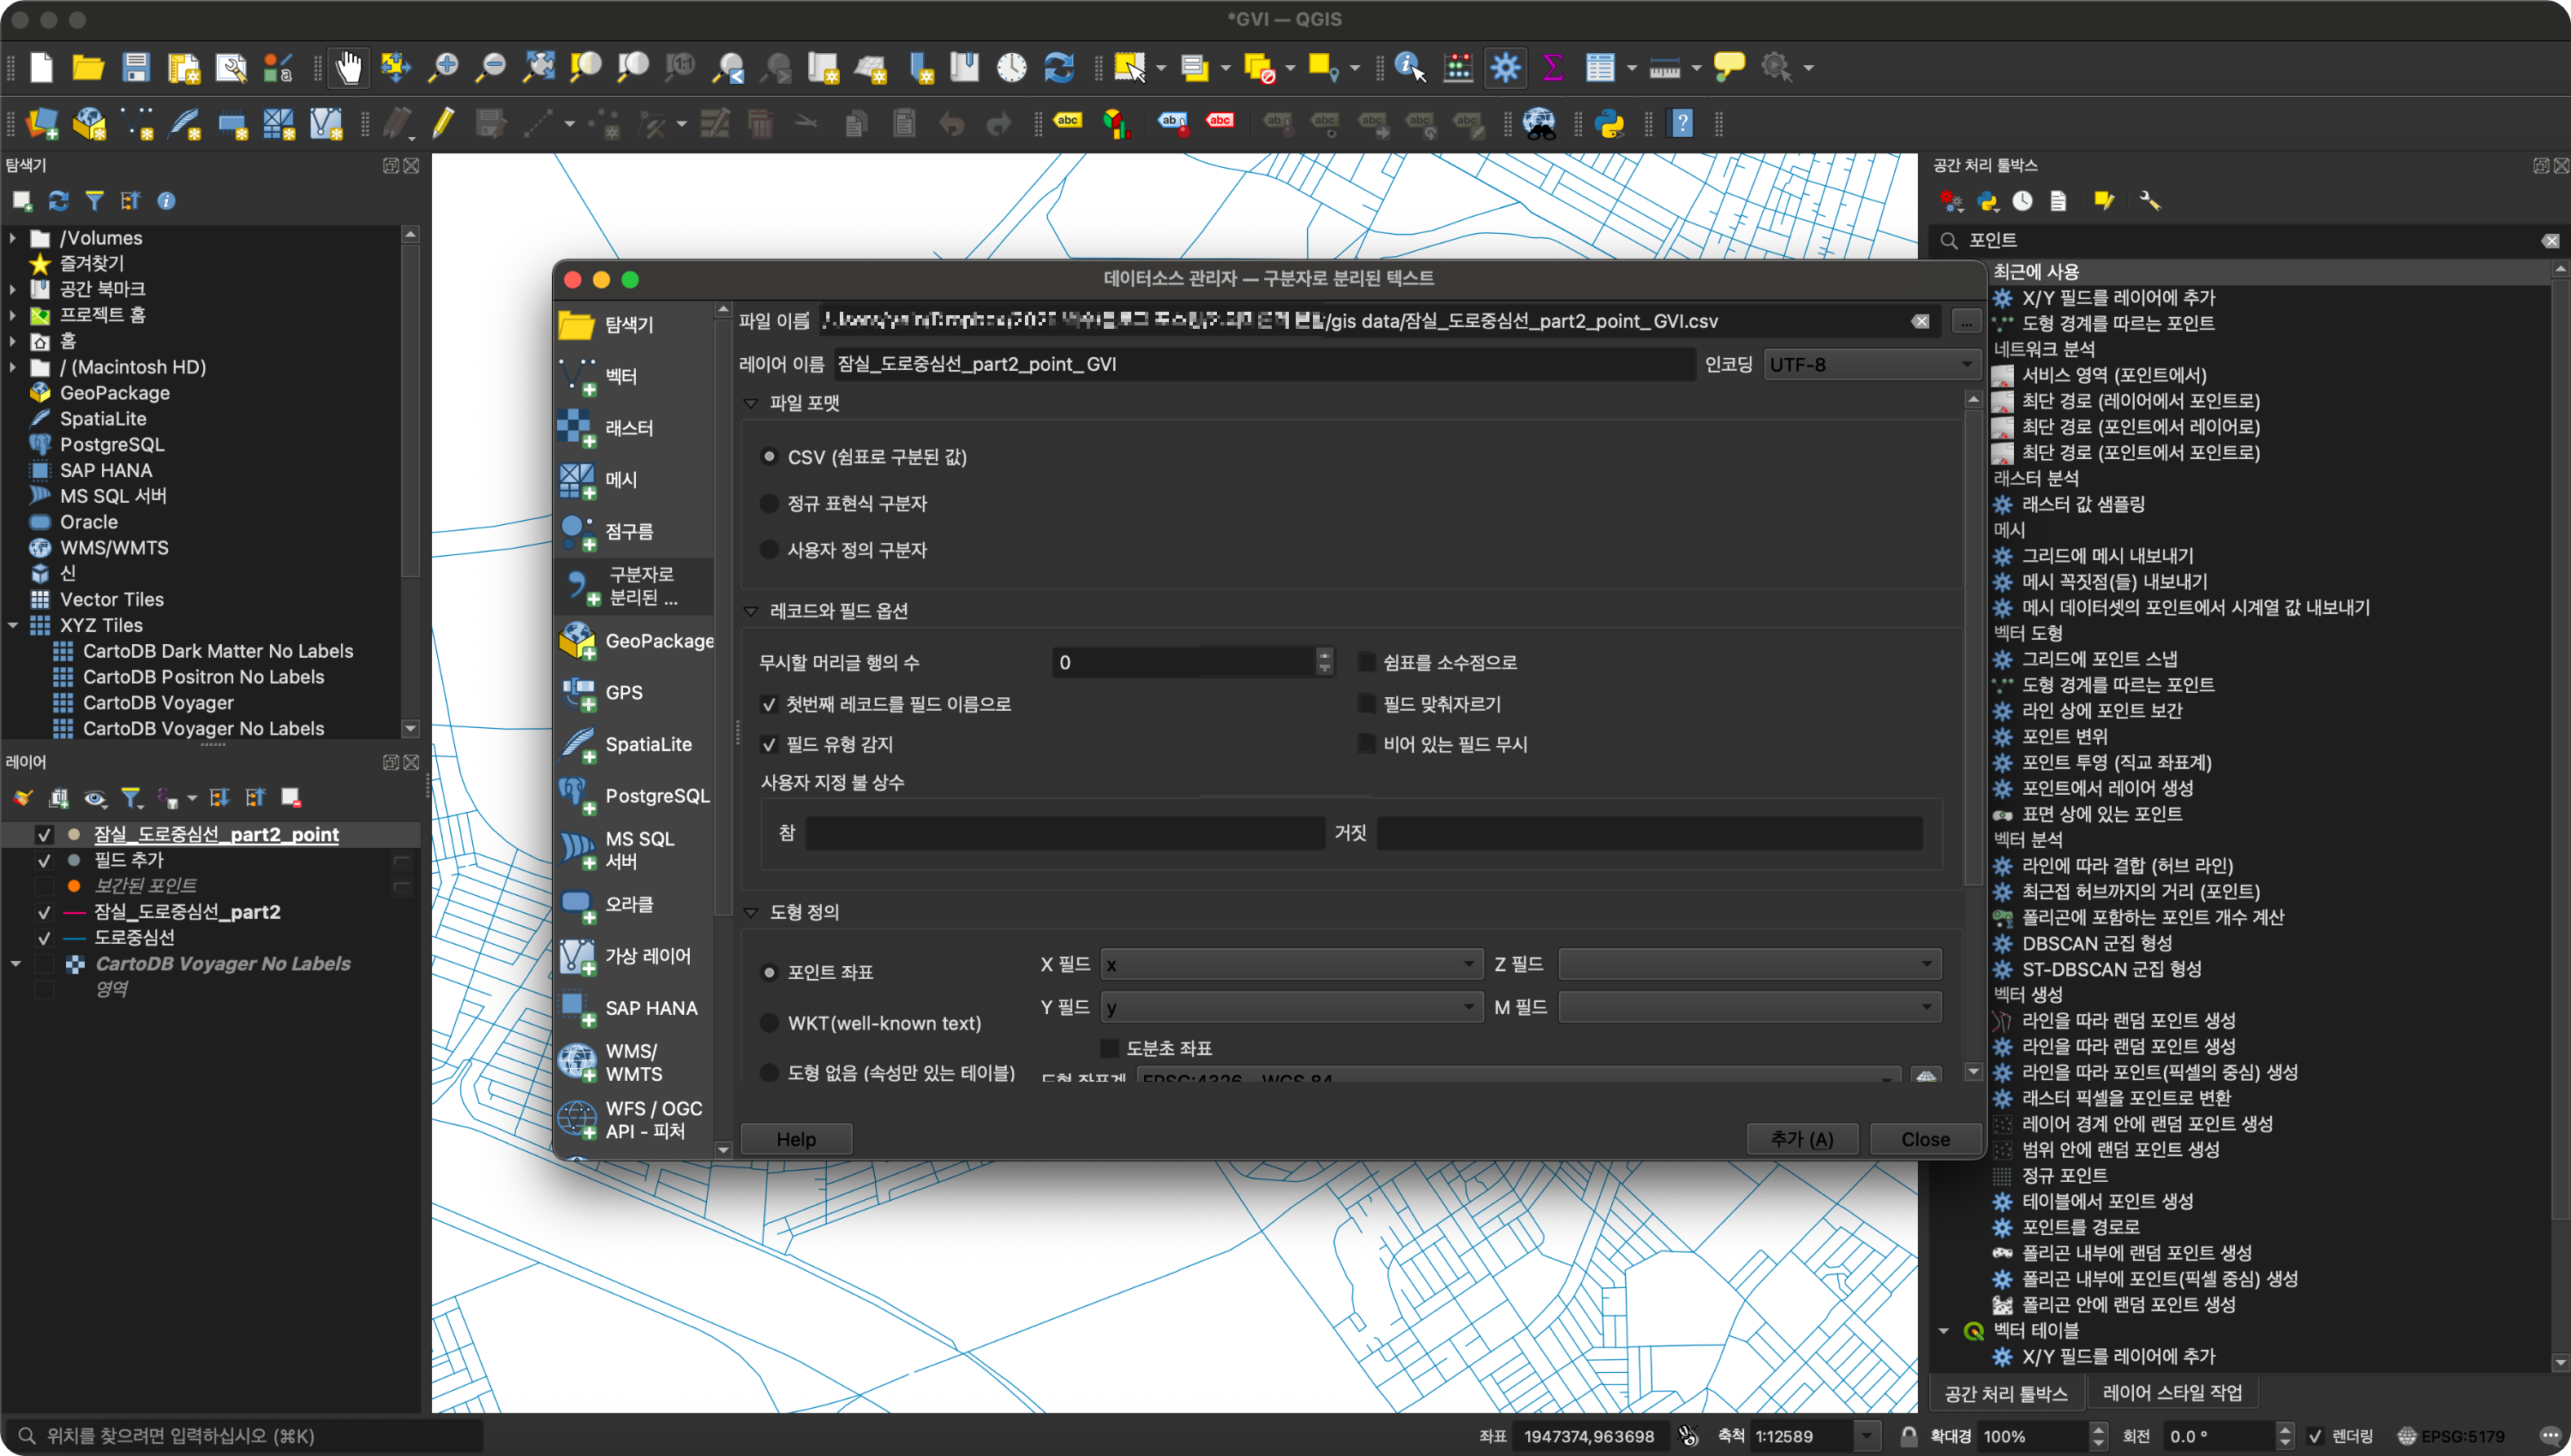Switch to 레이어 스타일 작업 tab
The image size is (2571, 1456).
point(2171,1392)
